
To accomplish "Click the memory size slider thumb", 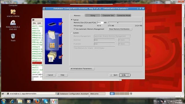I will pyautogui.click(x=117, y=23).
